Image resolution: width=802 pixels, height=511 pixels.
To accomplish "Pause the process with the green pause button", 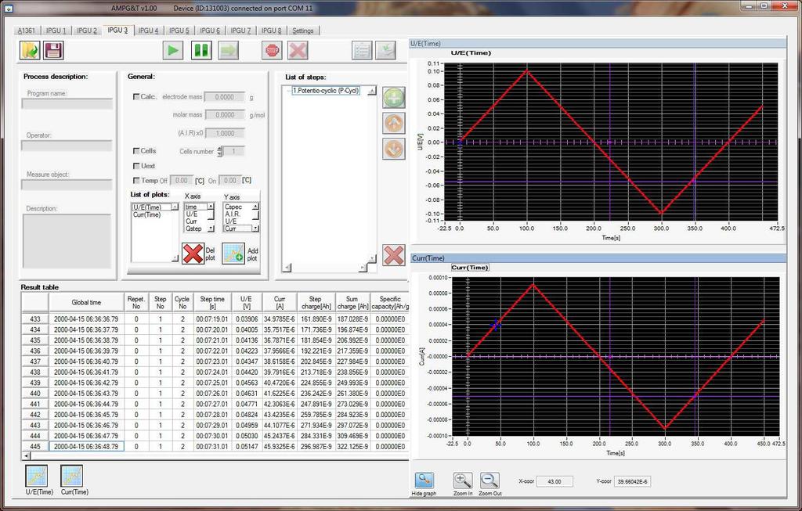I will point(201,51).
